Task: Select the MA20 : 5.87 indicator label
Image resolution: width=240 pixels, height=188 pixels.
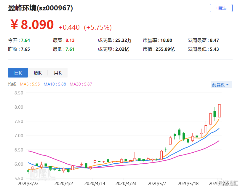Action: (81, 84)
